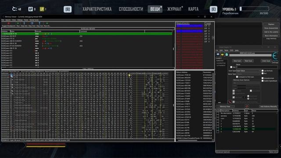Viewport: 281px width, 158px height.
Task: Click the game [Q] key prompt icon
Action: click(x=68, y=9)
